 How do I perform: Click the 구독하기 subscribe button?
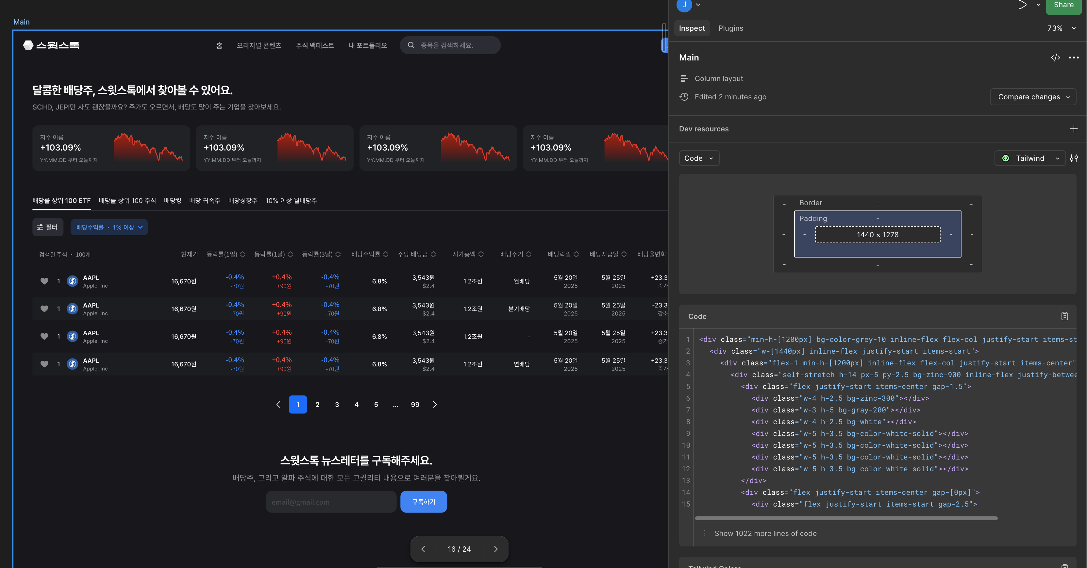pyautogui.click(x=423, y=502)
